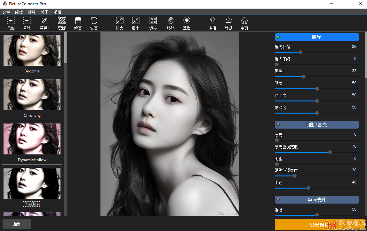Adjust the 强度 slider
Image resolution: width=367 pixels, height=231 pixels.
pyautogui.click(x=317, y=215)
